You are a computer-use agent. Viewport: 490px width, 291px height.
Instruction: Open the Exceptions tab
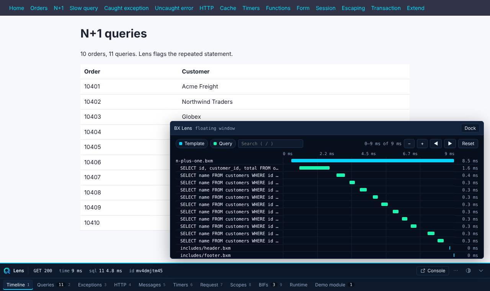point(92,285)
